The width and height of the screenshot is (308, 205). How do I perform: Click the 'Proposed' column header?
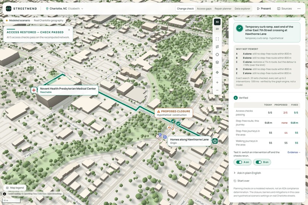(281, 105)
